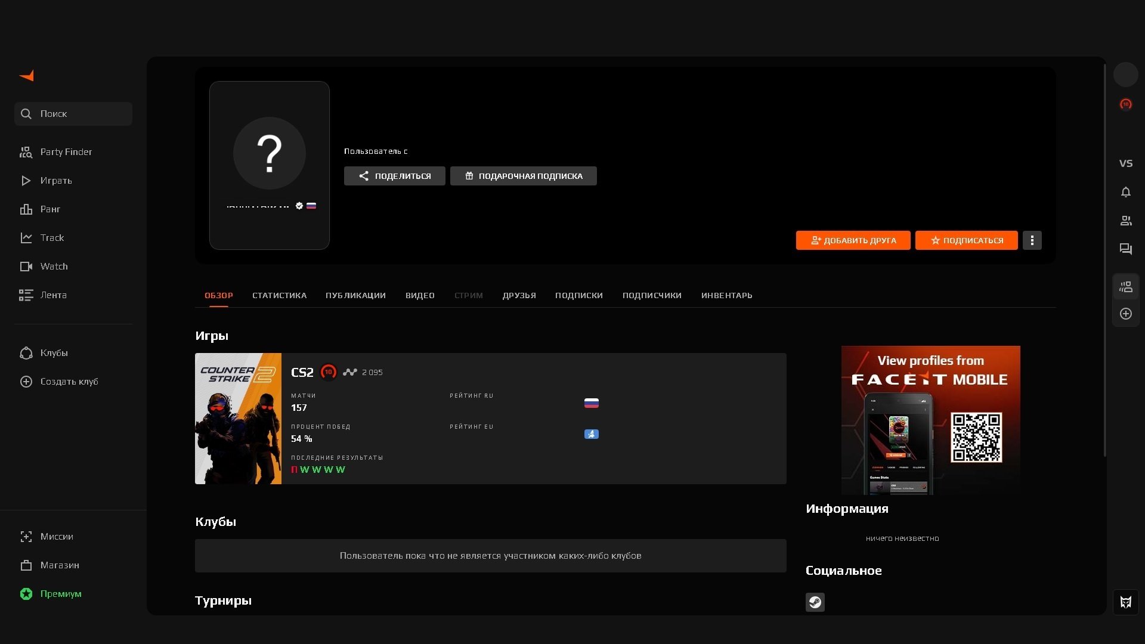This screenshot has width=1145, height=644.
Task: Click the FACEIT orange logo
Action: [x=27, y=76]
